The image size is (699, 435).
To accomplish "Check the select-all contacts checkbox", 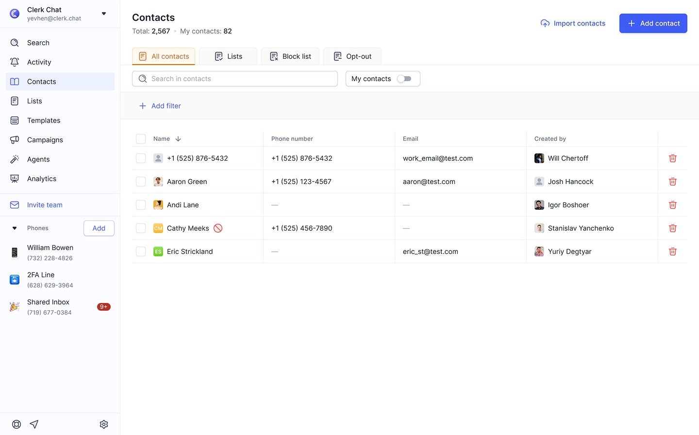I will (141, 139).
